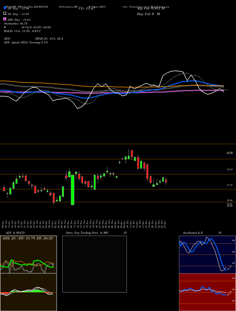Click the last red candlestick dated 27 Dec
Screen dimensions: 236x311
(166, 181)
